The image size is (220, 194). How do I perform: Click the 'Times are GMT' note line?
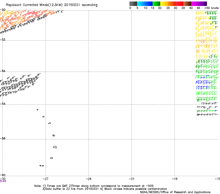point(94,186)
